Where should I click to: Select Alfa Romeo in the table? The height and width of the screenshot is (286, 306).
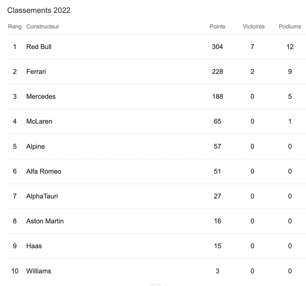tap(44, 172)
